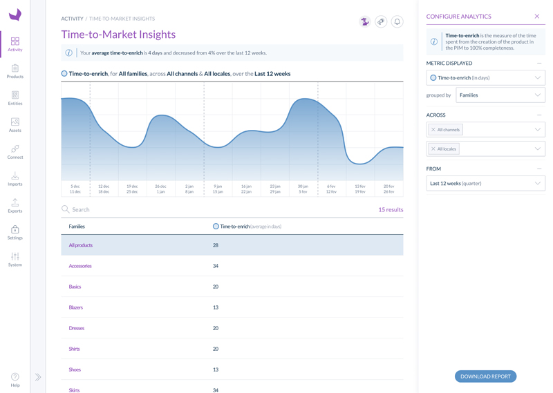Close the Configure Analytics panel
The height and width of the screenshot is (393, 553).
537,16
